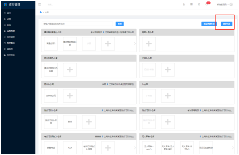The image size is (239, 155).
Task: Click the plus tile in 苏州分公司 warehouse
Action: 70,96
